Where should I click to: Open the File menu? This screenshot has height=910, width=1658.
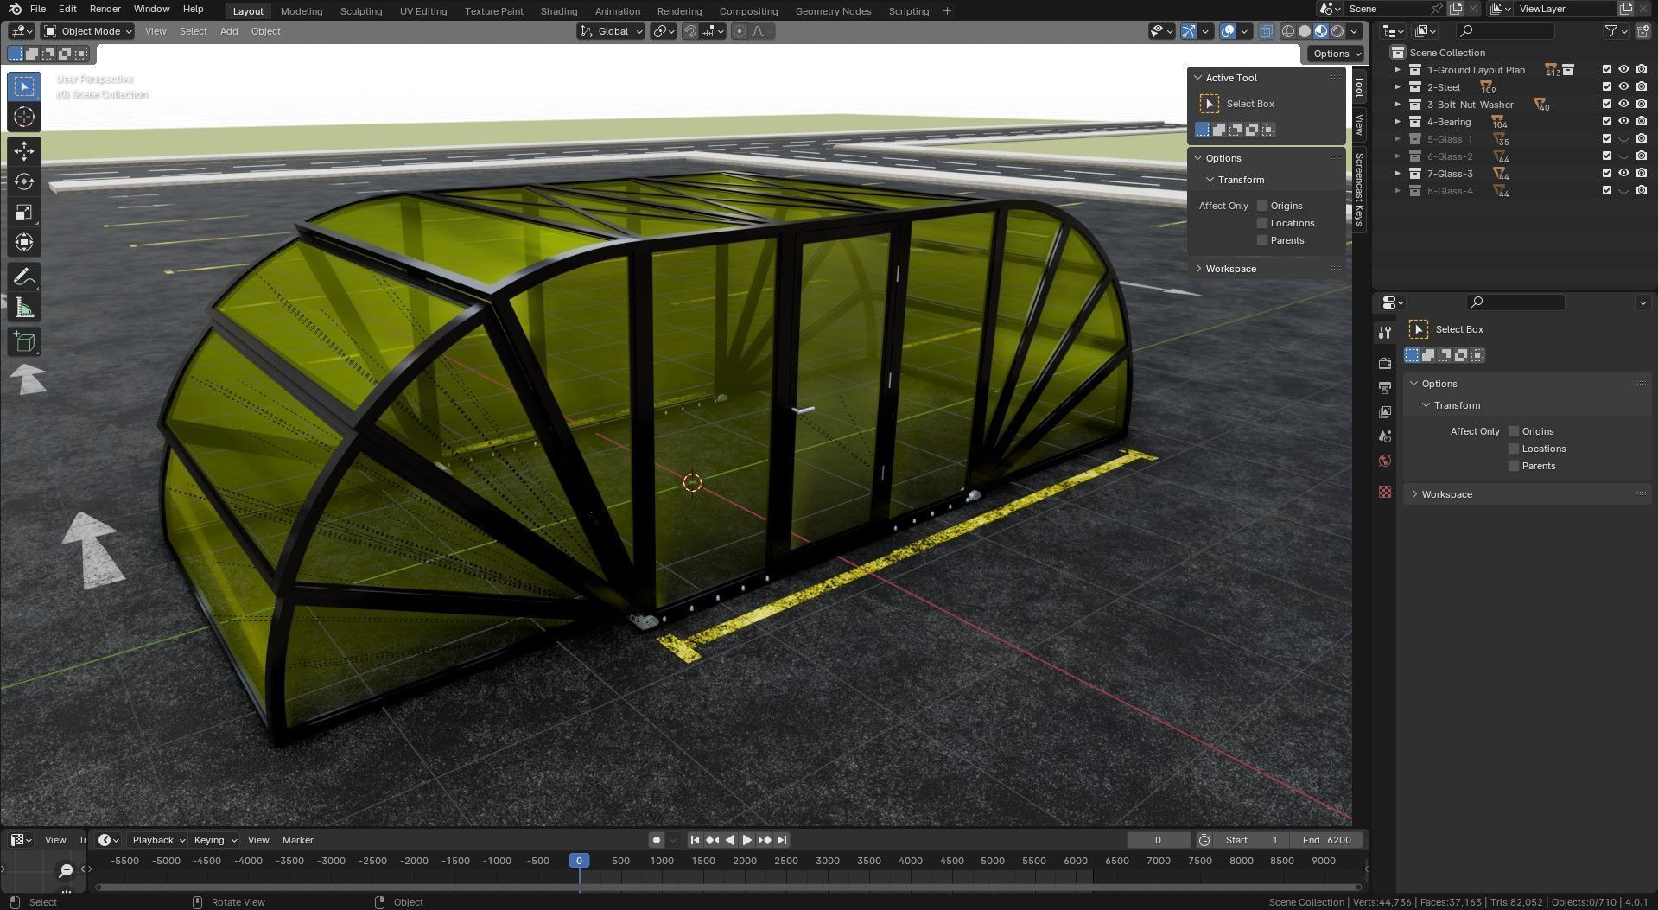point(38,9)
